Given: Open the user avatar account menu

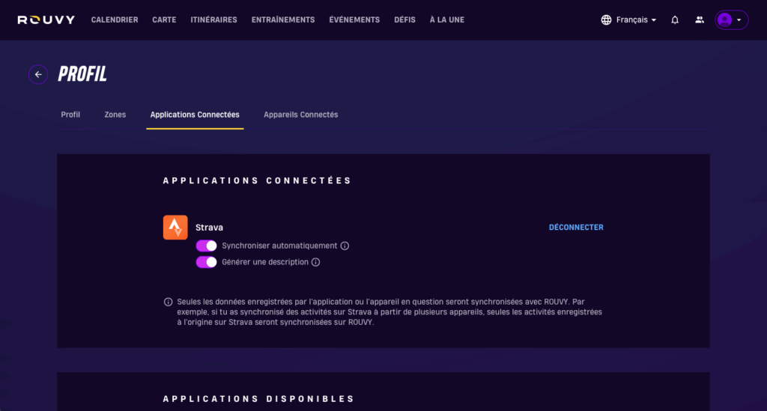Looking at the screenshot, I should (731, 20).
